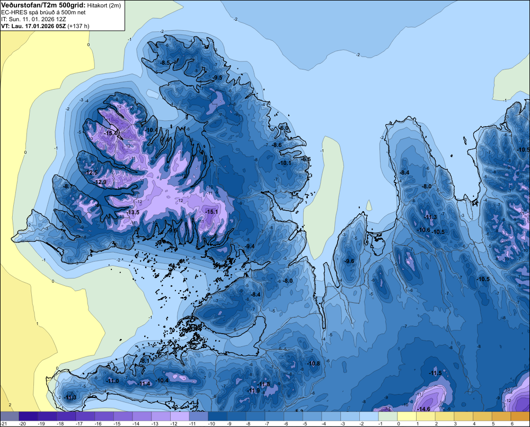Select the -11.4 temperature value
This screenshot has width=530, height=427.
point(144,384)
